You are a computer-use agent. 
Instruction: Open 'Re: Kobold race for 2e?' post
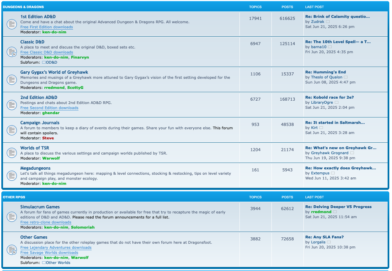pos(329,97)
